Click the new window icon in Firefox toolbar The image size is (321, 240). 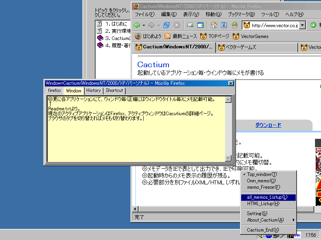click(x=190, y=25)
